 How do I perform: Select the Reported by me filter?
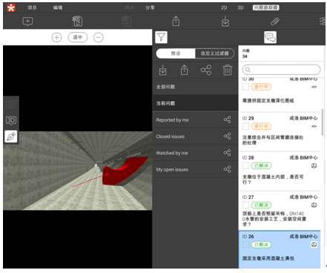tap(195, 120)
